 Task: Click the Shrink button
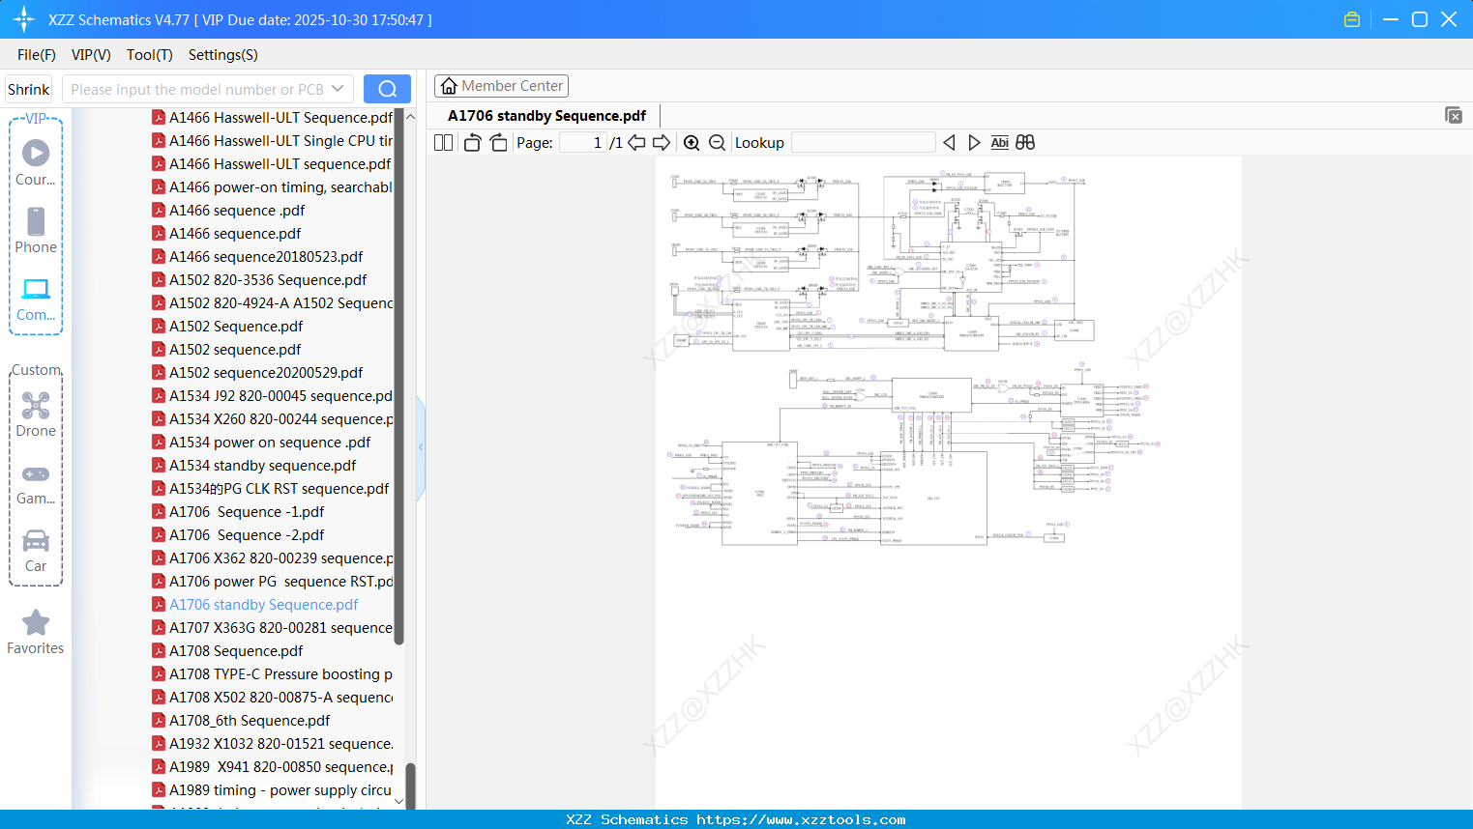(28, 89)
